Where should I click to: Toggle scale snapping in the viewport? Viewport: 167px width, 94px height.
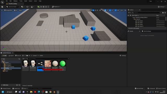[116, 10]
